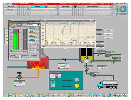Print the trend using printer icon
The height and width of the screenshot is (100, 131).
(76, 23)
